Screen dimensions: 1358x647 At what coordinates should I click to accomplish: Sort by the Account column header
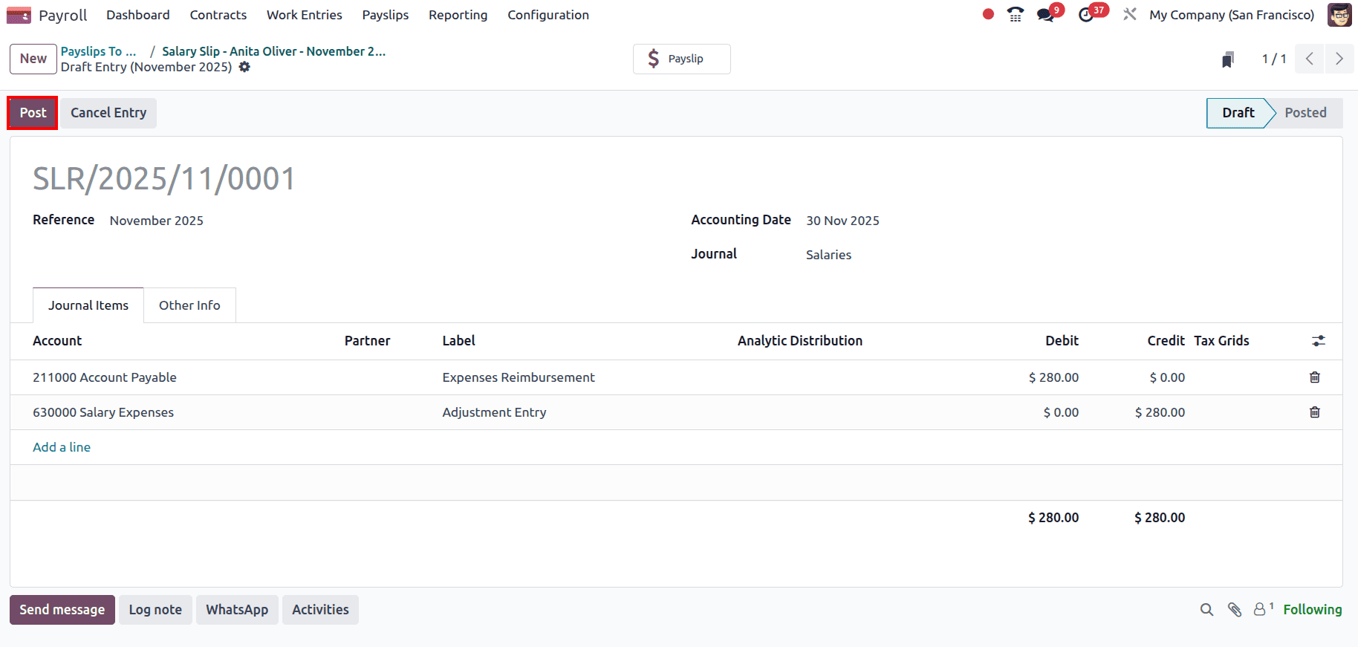click(x=57, y=341)
